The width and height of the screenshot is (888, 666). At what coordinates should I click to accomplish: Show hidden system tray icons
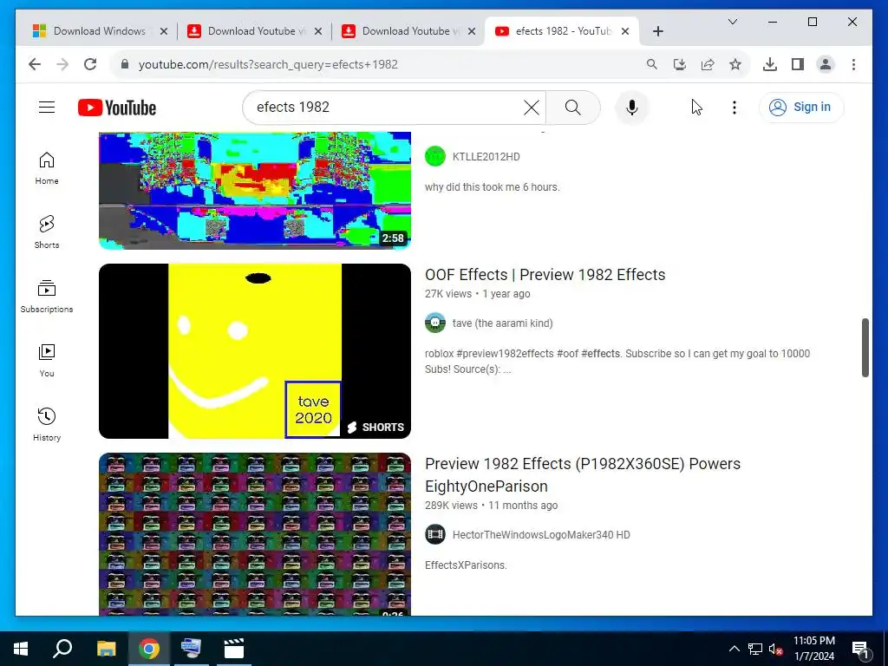click(734, 649)
